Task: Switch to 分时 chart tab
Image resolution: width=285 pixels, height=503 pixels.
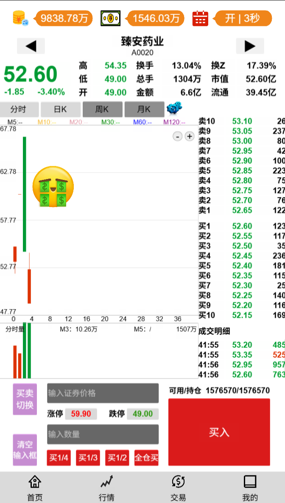Action: pos(19,110)
